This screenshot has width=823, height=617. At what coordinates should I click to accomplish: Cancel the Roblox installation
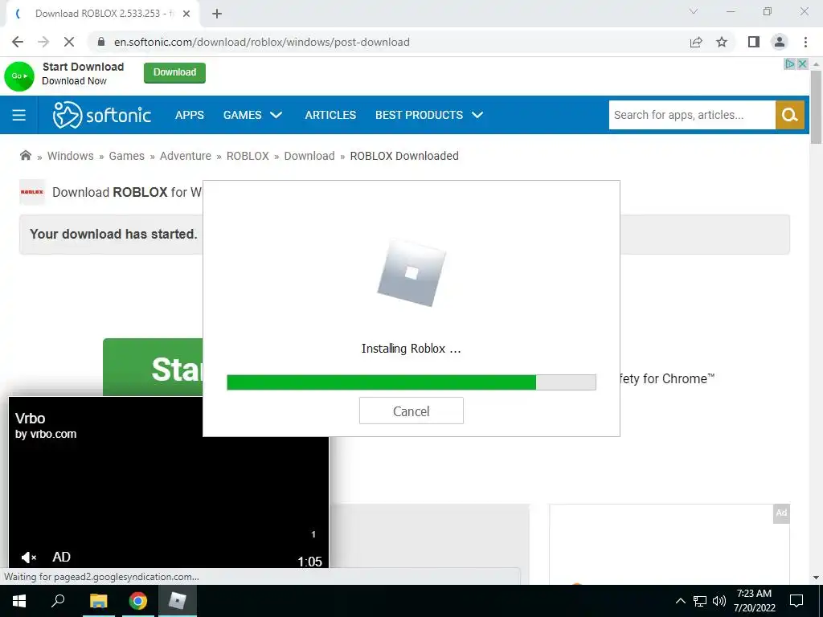411,411
